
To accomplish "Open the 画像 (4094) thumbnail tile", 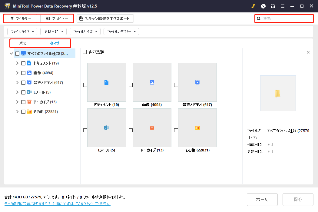I will click(152, 82).
